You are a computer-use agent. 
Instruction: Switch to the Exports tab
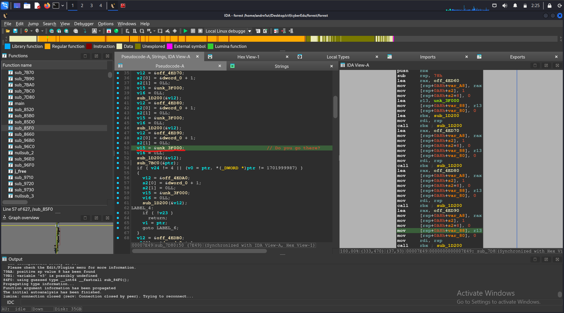point(518,57)
